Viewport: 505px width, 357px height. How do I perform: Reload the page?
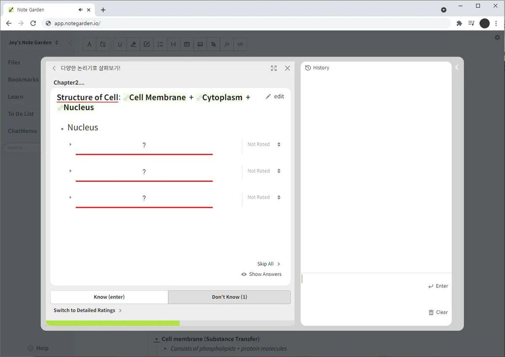pyautogui.click(x=33, y=23)
